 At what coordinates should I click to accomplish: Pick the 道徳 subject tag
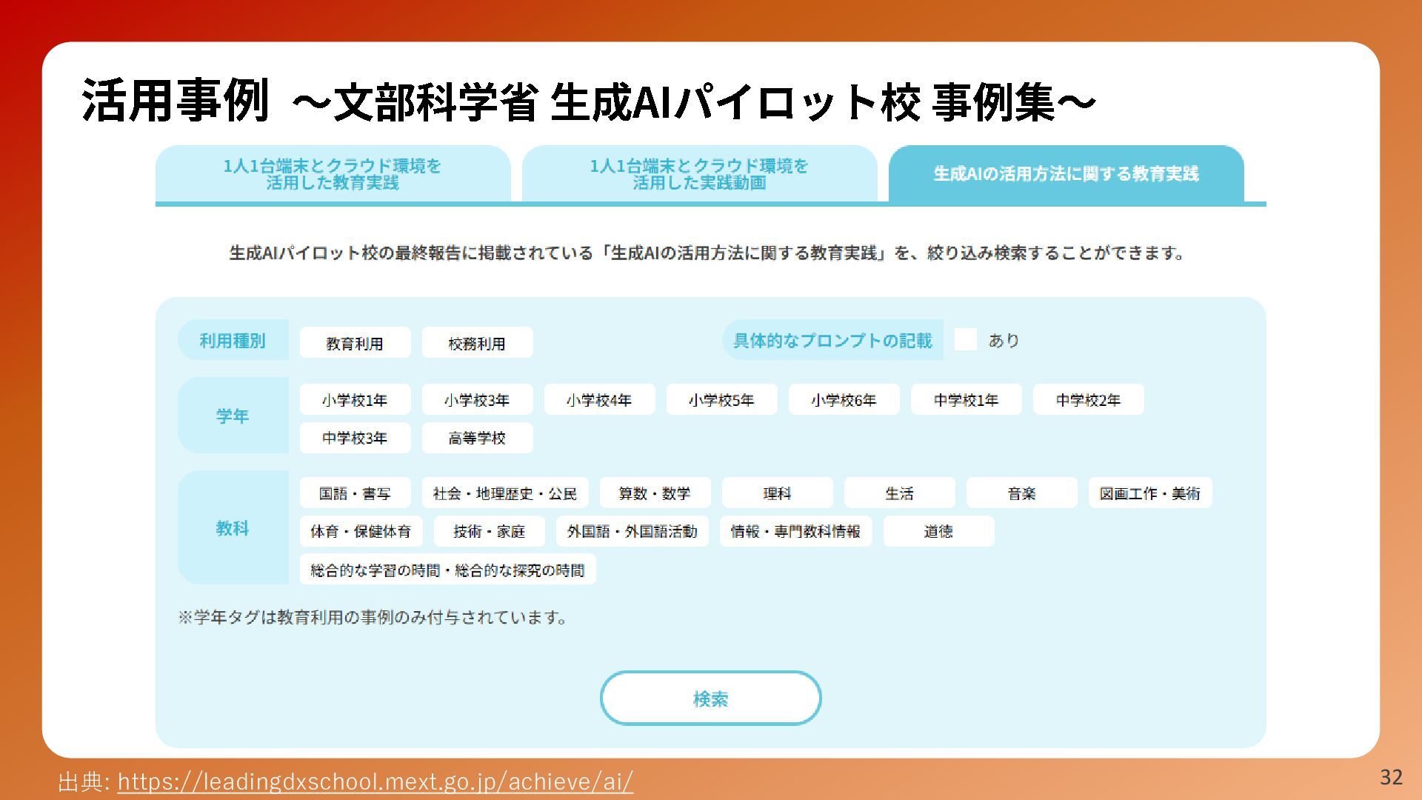(938, 531)
